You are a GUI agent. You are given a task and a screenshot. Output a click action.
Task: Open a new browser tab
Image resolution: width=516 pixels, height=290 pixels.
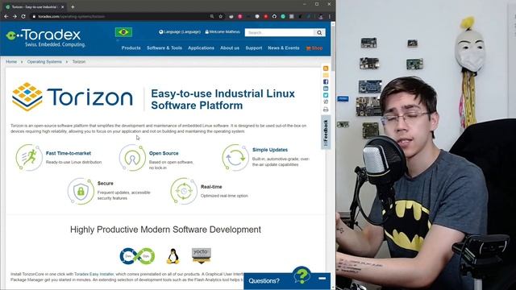tap(73, 6)
